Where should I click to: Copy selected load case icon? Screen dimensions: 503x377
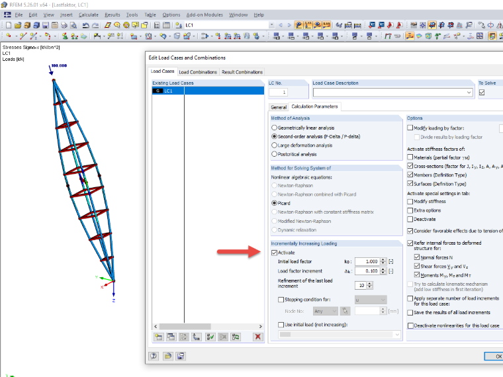(171, 337)
